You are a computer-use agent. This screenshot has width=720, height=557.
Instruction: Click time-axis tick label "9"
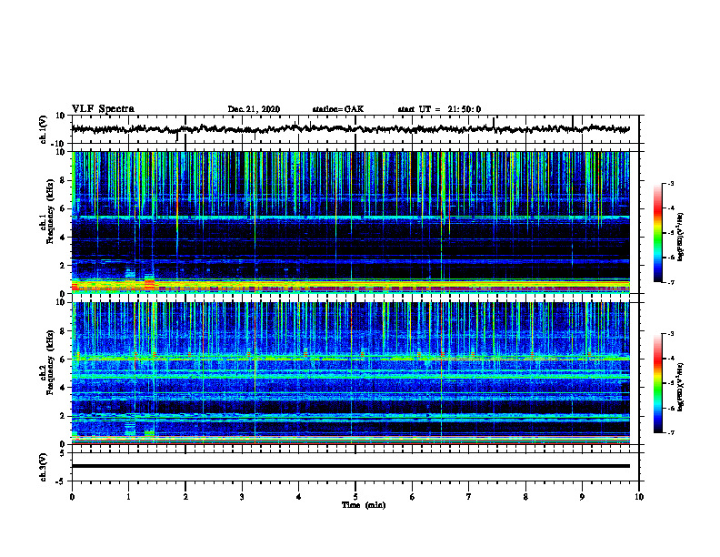(582, 497)
